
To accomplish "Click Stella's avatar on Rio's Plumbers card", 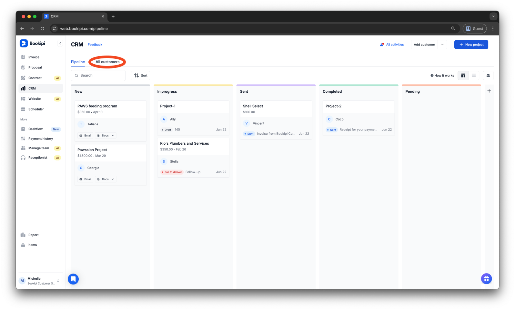I will [164, 161].
